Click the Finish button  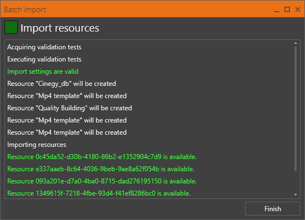273,209
